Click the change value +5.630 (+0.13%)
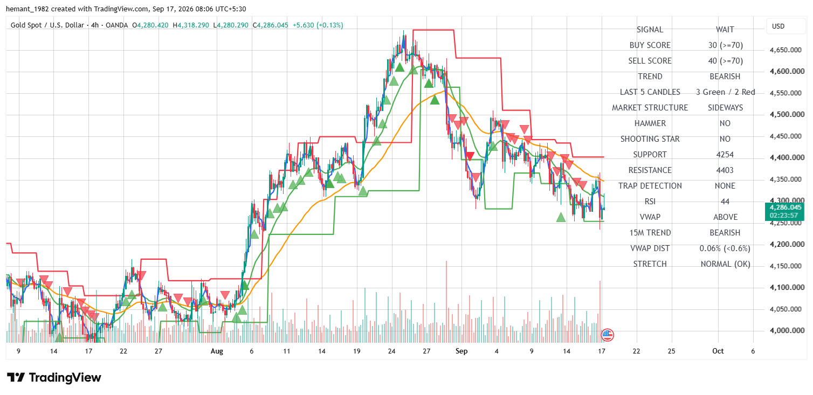The image size is (813, 395). [318, 25]
